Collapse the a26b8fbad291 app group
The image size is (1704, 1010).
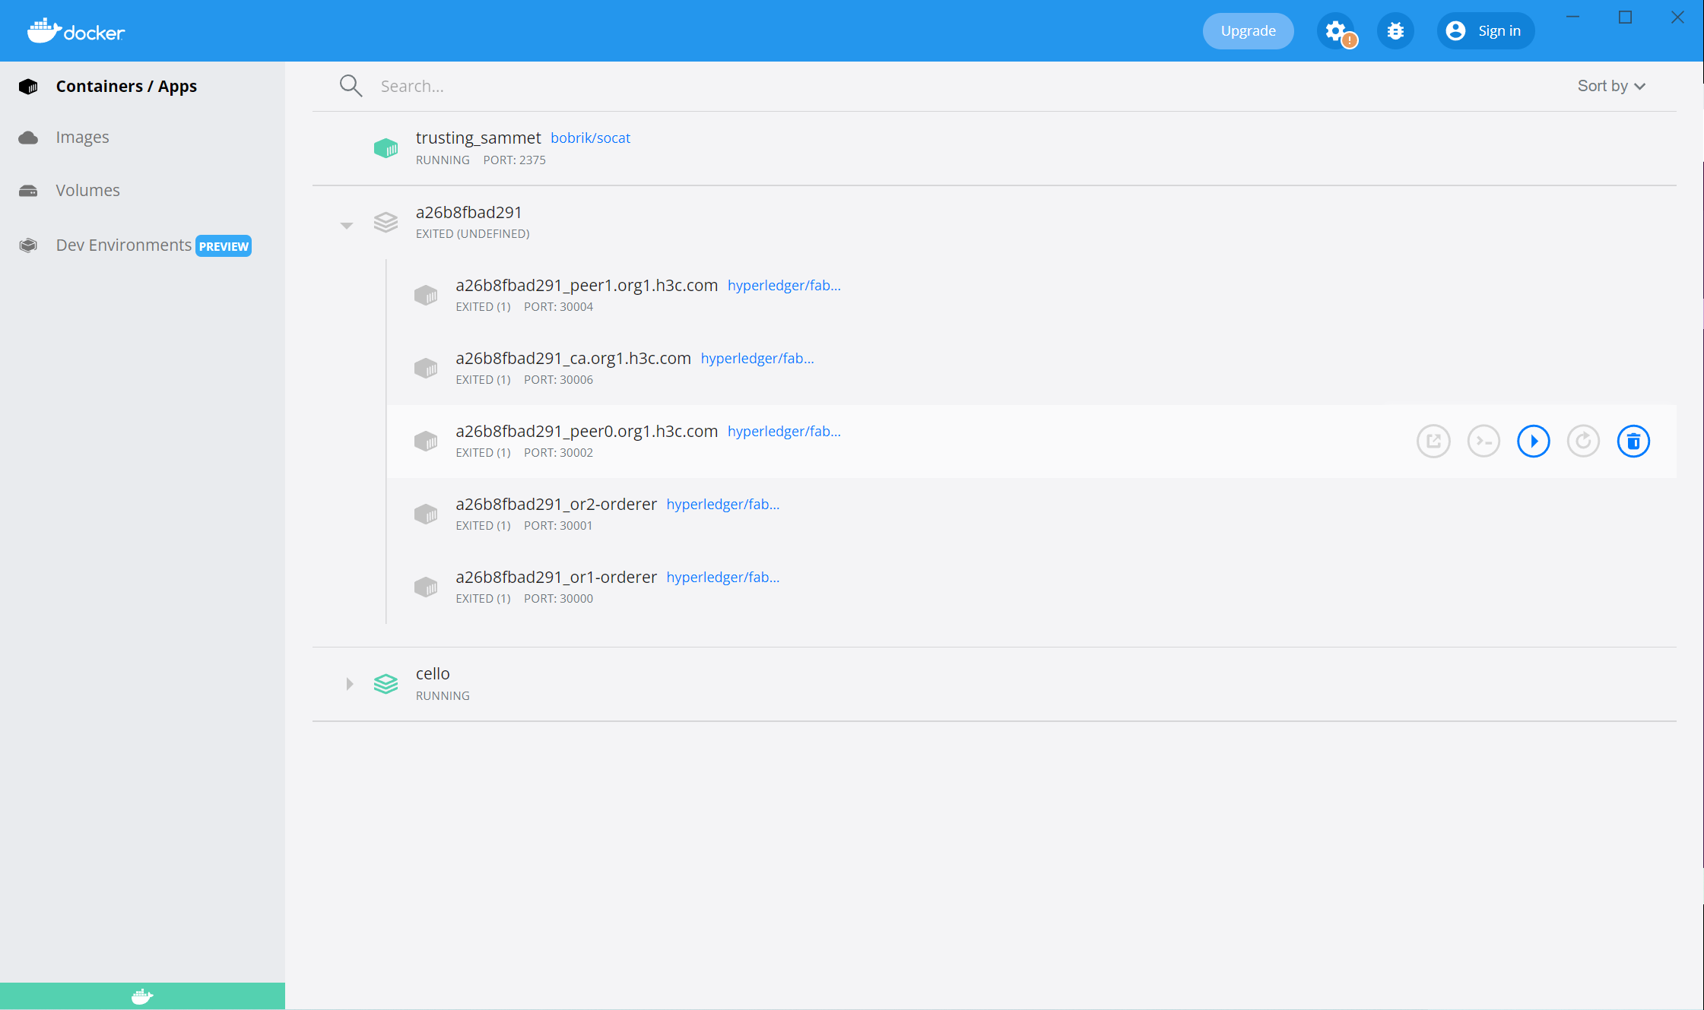tap(347, 225)
